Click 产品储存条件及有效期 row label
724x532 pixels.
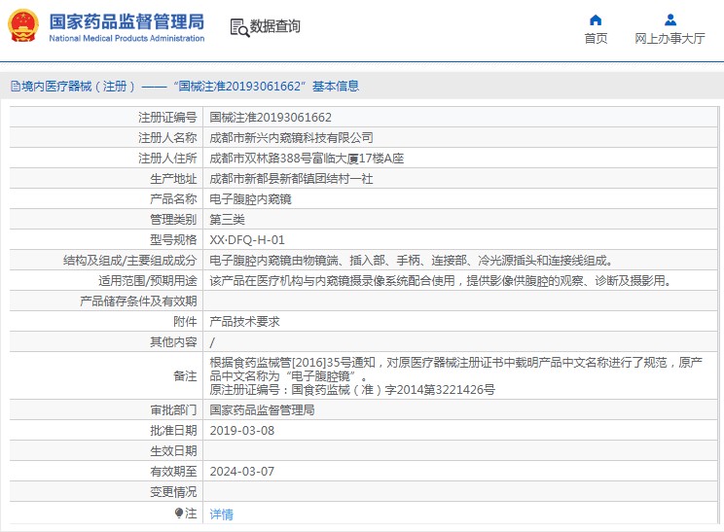138,301
